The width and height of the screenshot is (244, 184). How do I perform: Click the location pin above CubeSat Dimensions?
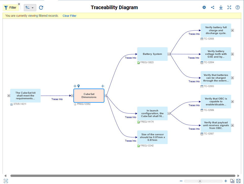point(79,86)
